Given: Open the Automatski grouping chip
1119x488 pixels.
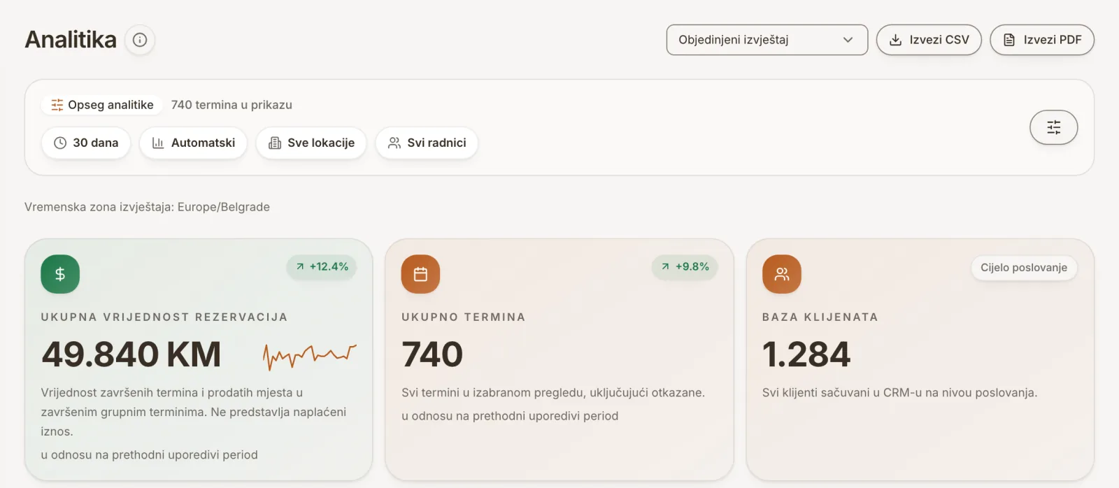Looking at the screenshot, I should tap(193, 143).
